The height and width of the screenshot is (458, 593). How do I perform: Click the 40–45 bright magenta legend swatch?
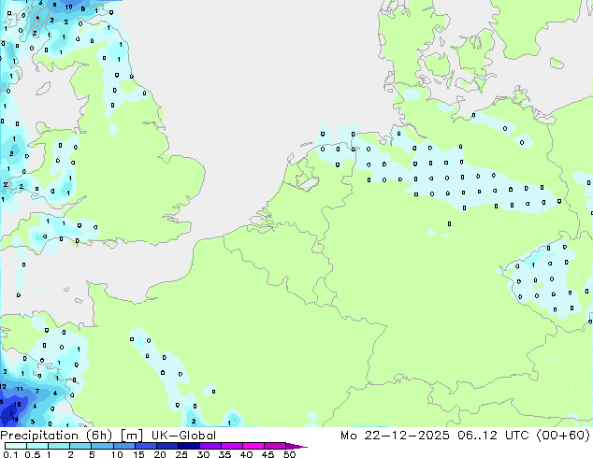(253, 446)
